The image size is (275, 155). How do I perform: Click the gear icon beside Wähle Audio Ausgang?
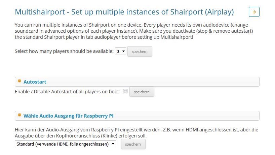[19, 115]
